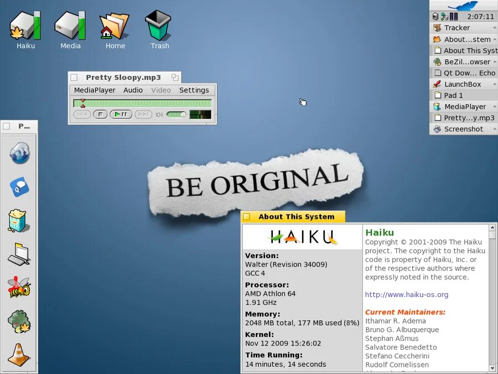Collapse the BeZil...owser expander arrow in Deskbar

click(x=495, y=62)
